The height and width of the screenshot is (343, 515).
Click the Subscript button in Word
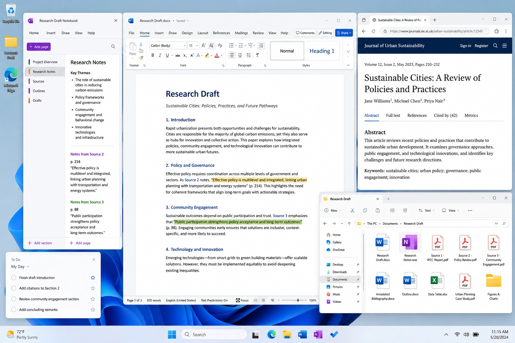(x=185, y=55)
